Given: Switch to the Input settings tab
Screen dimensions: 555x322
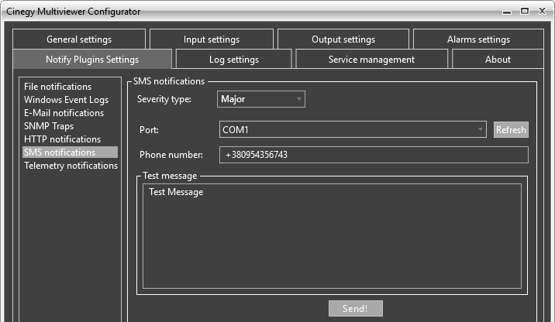Looking at the screenshot, I should coord(212,39).
